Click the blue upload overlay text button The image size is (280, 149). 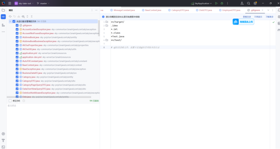click(246, 22)
